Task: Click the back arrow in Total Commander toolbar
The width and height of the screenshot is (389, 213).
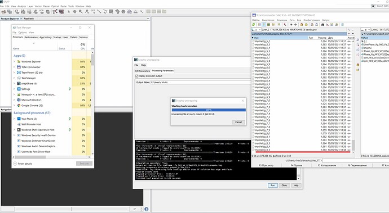Action: (291, 25)
